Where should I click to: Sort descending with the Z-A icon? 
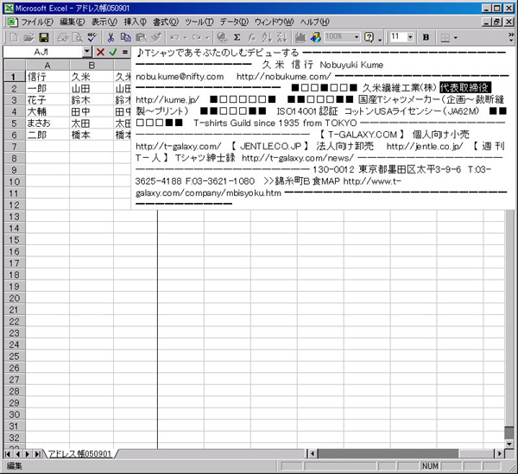coord(281,37)
